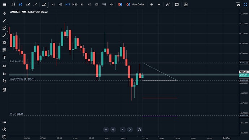
Task: Move chart forward with right chevron
Action: pos(130,130)
